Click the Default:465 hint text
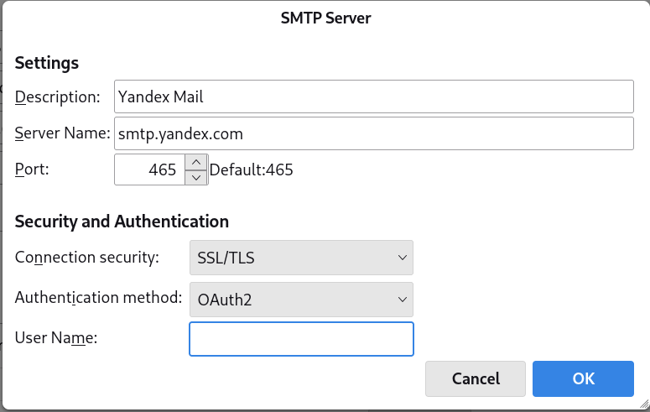The image size is (650, 412). click(252, 170)
